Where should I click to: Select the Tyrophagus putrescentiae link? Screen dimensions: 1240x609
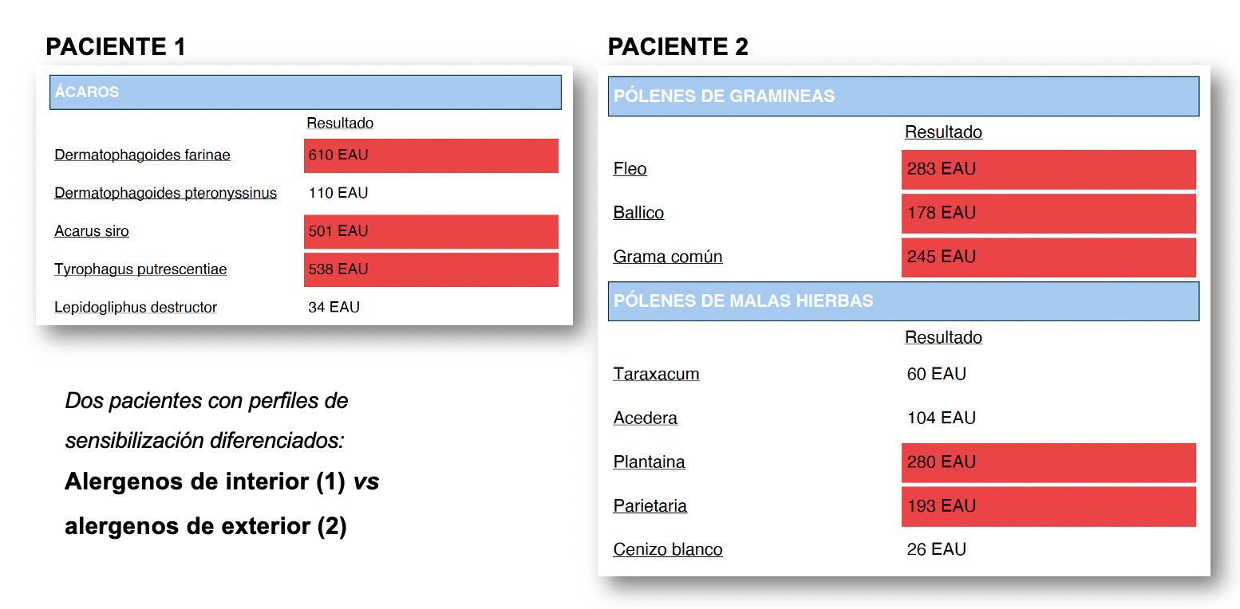click(140, 269)
